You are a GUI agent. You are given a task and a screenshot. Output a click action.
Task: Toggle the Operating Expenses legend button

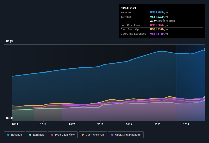pos(126,135)
